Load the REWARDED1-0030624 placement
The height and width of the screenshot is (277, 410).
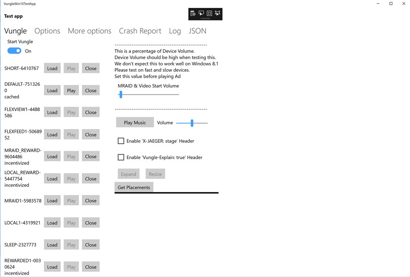(52, 267)
